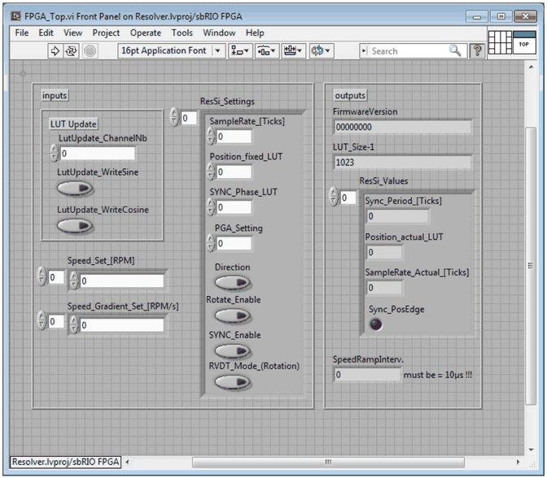
Task: Click the LabVIEW icon in title bar
Action: pyautogui.click(x=15, y=16)
